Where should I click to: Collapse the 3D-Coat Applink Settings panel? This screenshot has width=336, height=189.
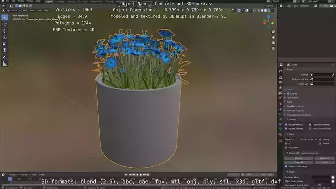(x=285, y=115)
